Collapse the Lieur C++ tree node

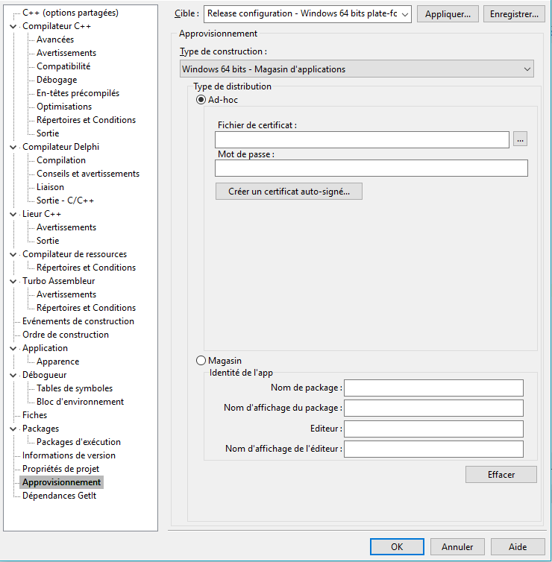click(13, 215)
